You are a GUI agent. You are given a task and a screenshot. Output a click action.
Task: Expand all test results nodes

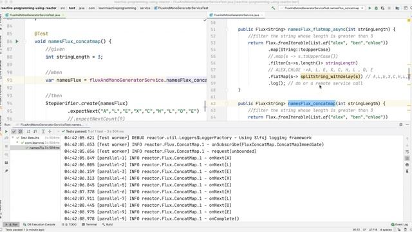tap(43, 131)
